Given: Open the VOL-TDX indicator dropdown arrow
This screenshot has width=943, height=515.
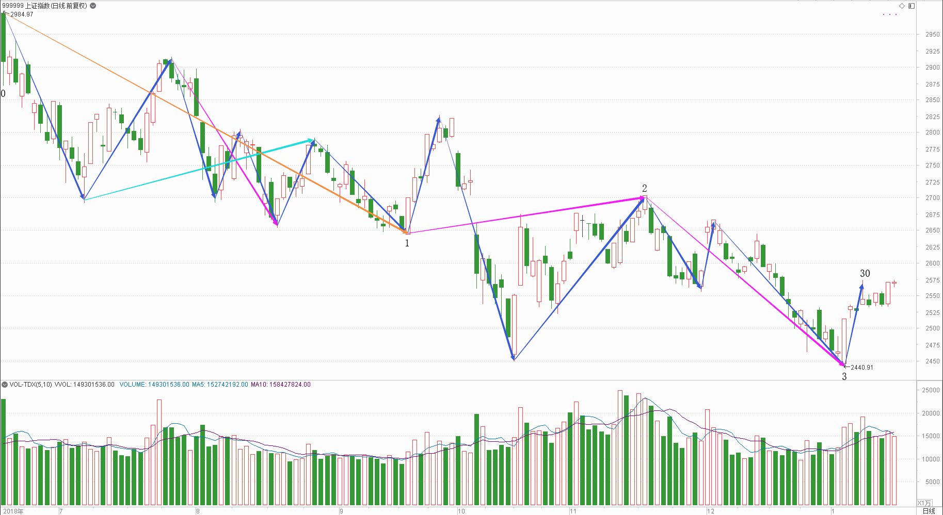Looking at the screenshot, I should coord(5,384).
